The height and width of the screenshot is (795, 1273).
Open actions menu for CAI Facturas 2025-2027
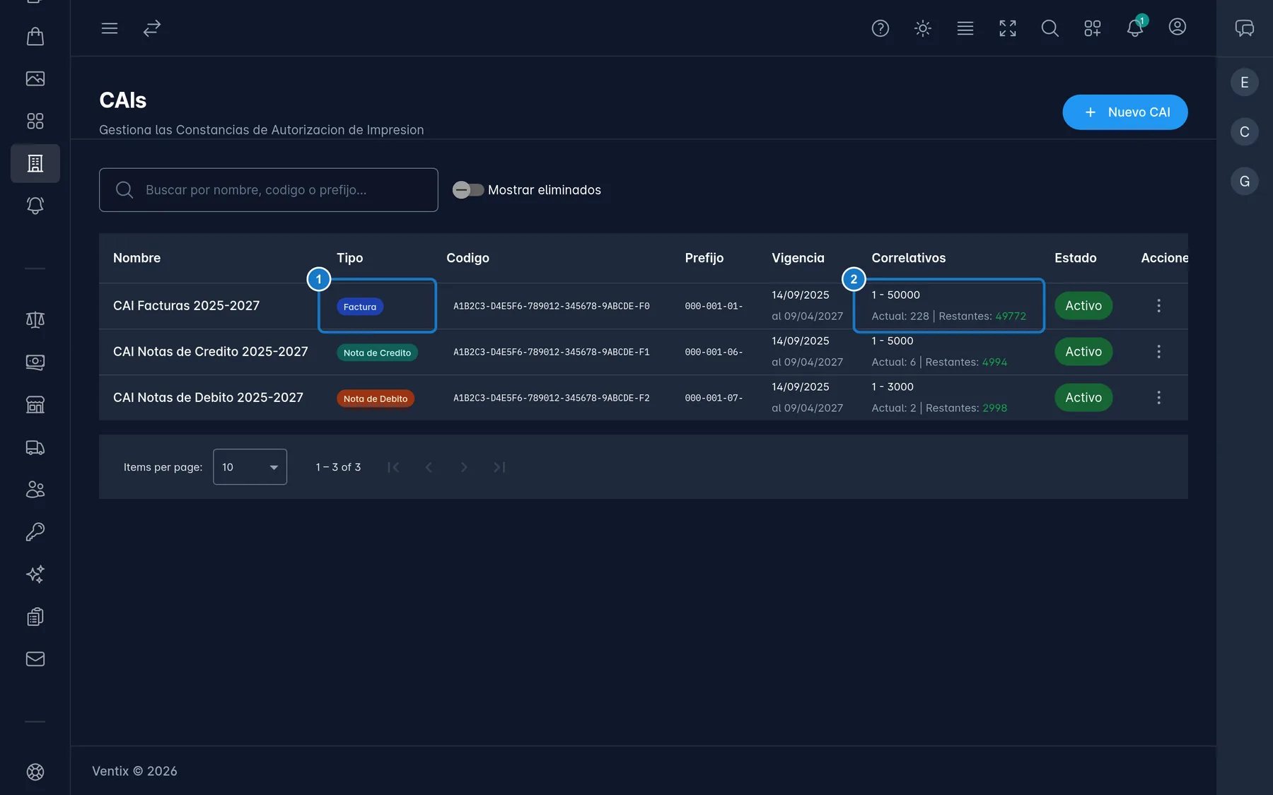tap(1158, 306)
